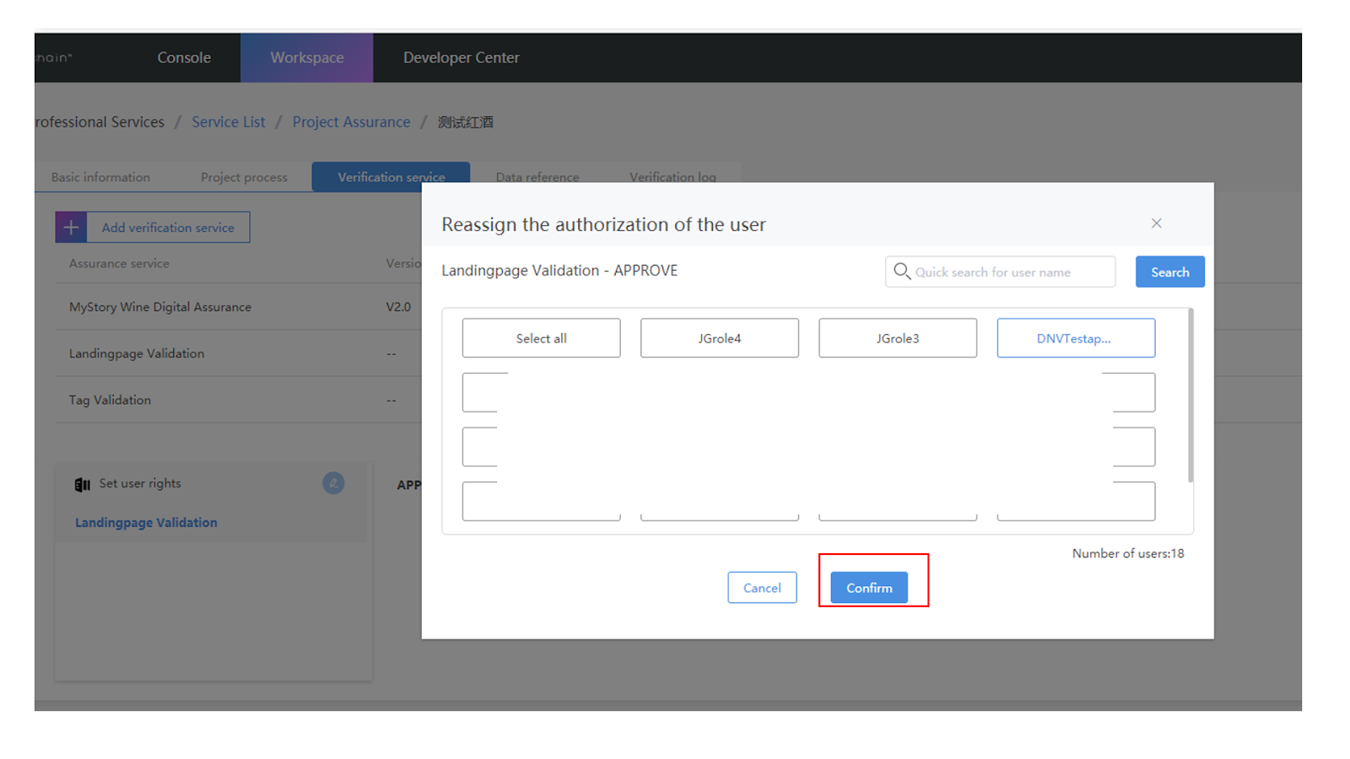Screen dimensions: 1350x759
Task: Open Landingpage Validation under user rights
Action: [x=146, y=522]
